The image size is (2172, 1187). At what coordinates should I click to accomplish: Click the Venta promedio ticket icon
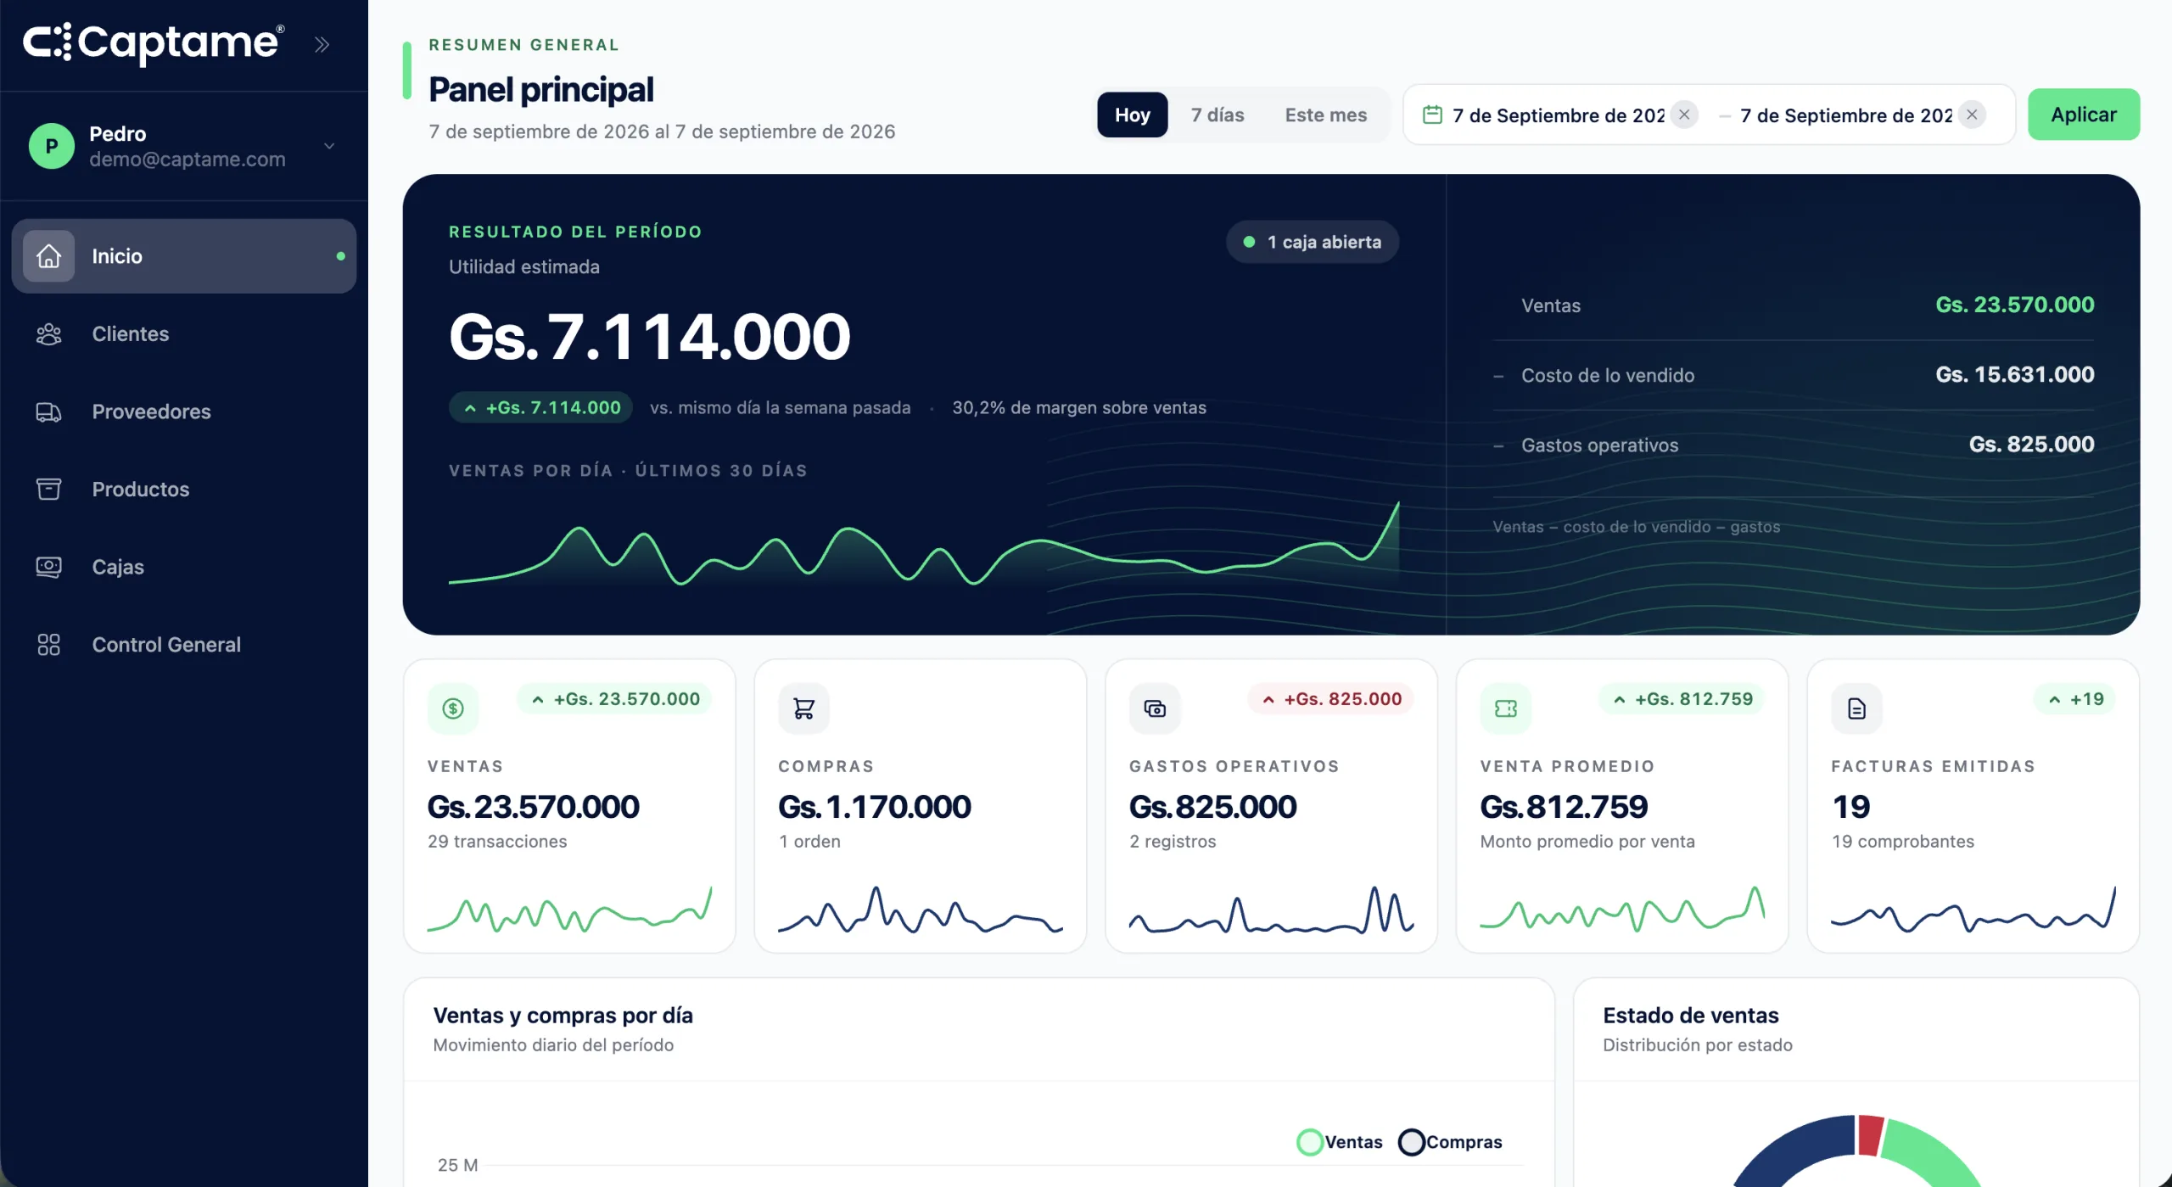tap(1506, 708)
